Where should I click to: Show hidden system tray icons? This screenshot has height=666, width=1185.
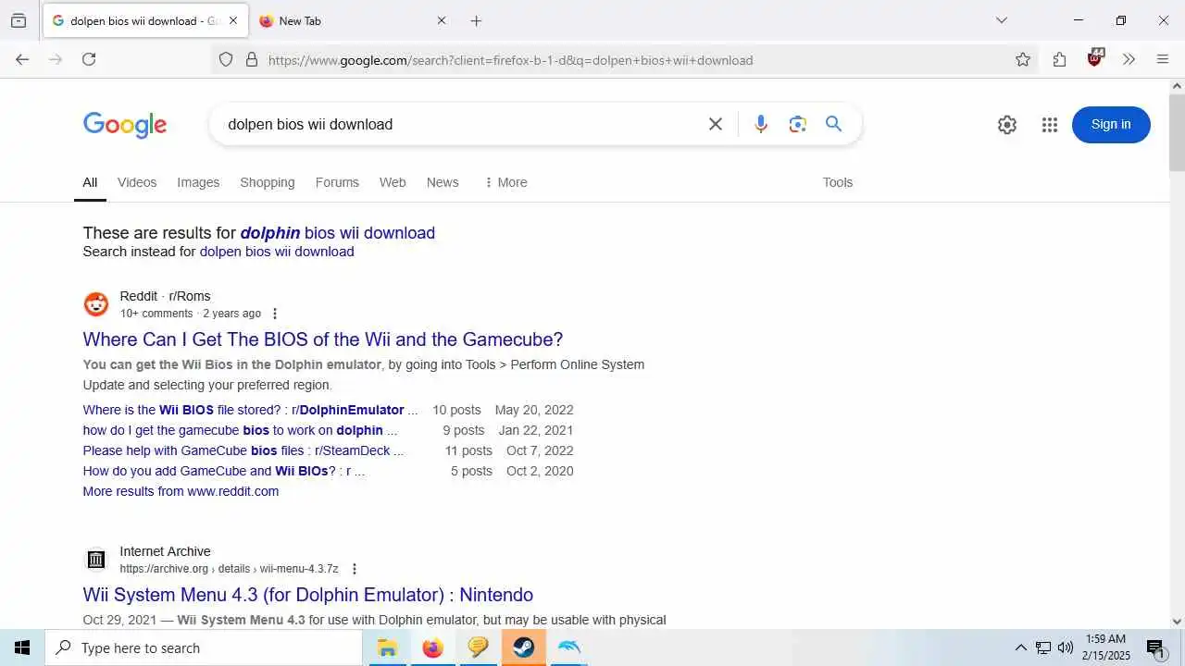click(x=1021, y=647)
